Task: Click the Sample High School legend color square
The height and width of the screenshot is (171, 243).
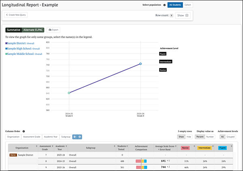Action: [x=6, y=49]
